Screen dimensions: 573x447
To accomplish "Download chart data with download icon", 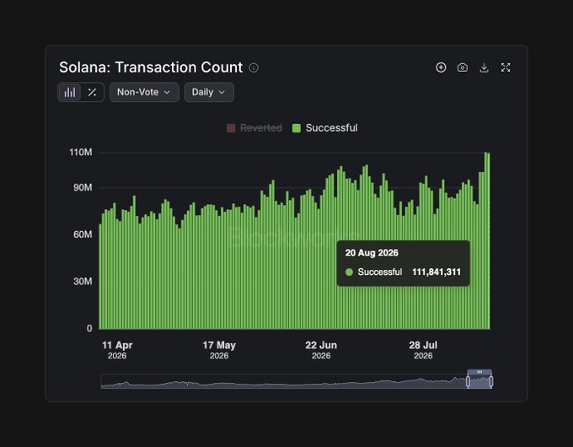I will pos(484,67).
